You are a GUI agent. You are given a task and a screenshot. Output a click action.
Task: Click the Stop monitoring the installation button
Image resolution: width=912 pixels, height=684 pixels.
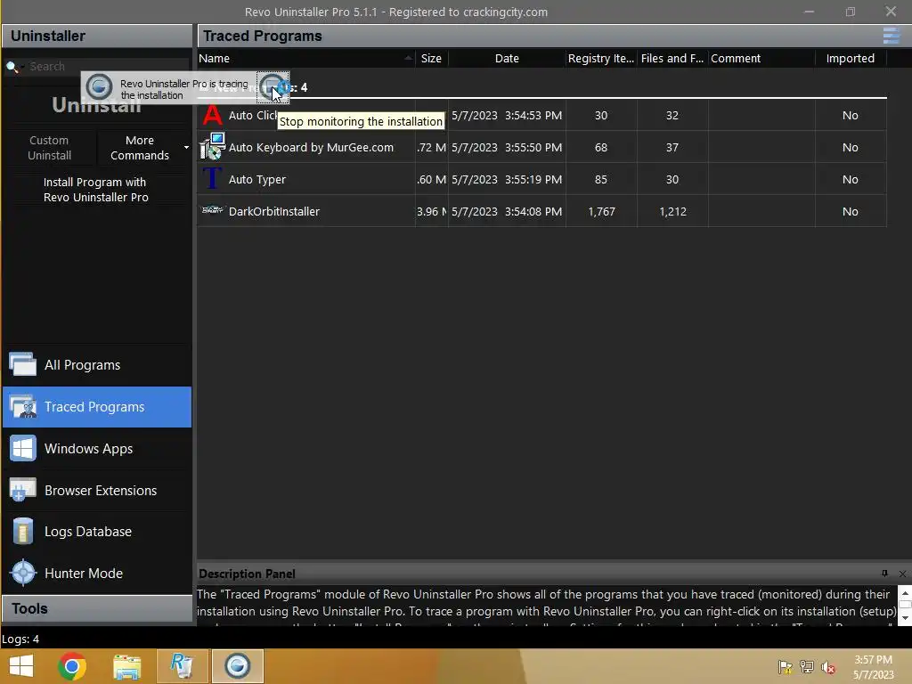click(273, 87)
